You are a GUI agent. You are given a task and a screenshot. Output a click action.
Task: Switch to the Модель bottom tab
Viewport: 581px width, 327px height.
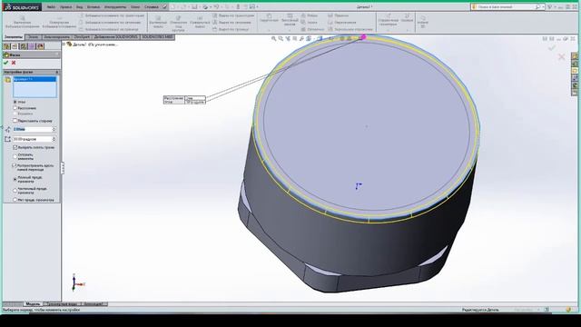tap(33, 304)
